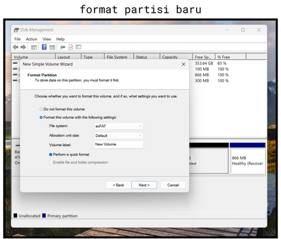
Task: Click the black Unallocated legend swatch
Action: [x=16, y=215]
